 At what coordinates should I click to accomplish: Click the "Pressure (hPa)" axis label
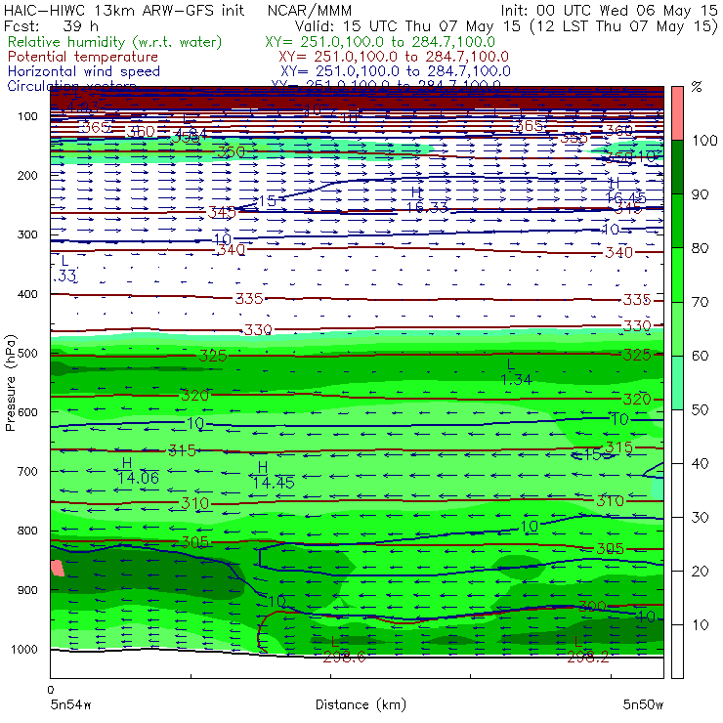pyautogui.click(x=10, y=383)
